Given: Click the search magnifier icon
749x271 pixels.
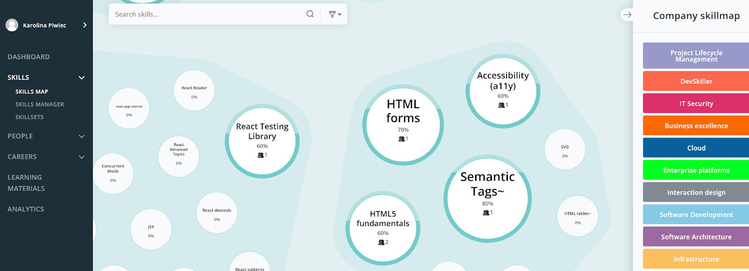Looking at the screenshot, I should [x=310, y=14].
